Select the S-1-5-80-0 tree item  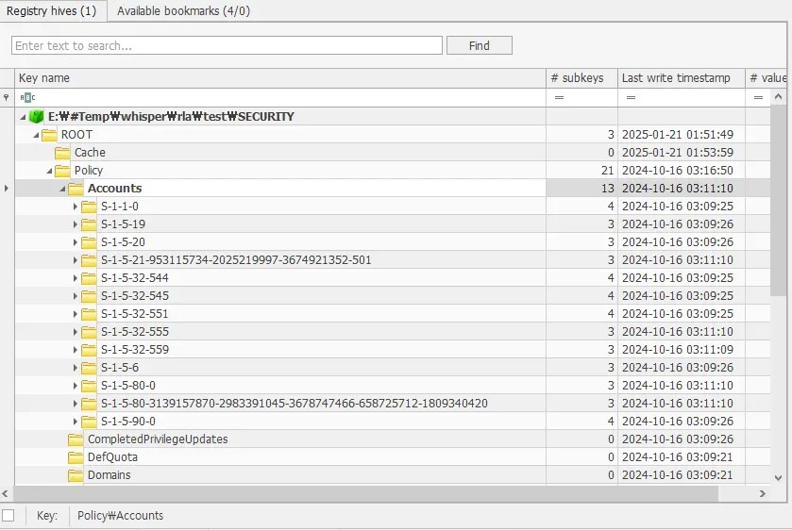pos(128,386)
